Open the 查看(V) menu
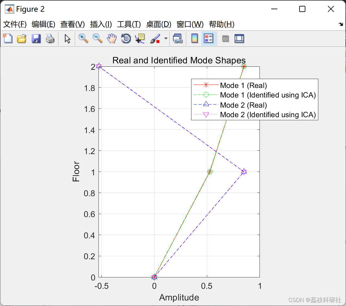The width and height of the screenshot is (346, 306). coord(72,24)
